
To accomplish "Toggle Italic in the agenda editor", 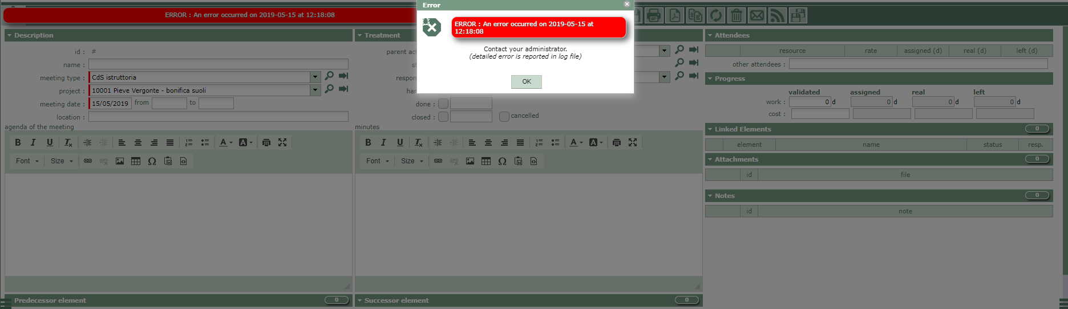I will (x=33, y=142).
